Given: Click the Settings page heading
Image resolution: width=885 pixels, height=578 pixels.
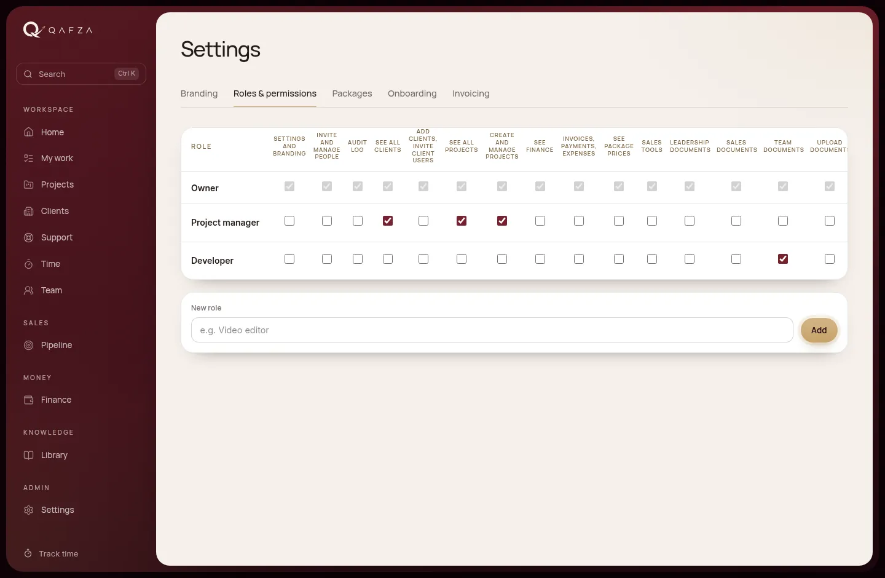Looking at the screenshot, I should tap(221, 49).
